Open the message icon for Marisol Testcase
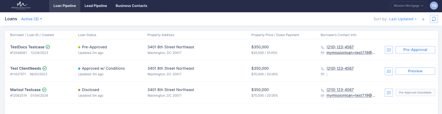The width and height of the screenshot is (442, 114). pyautogui.click(x=389, y=93)
